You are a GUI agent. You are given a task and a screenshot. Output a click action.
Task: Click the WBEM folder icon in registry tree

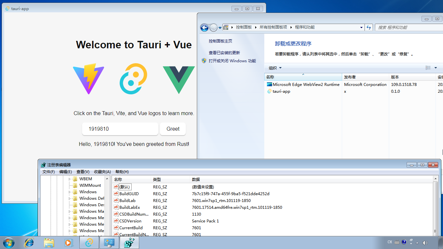(75, 179)
